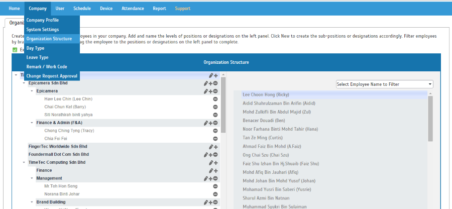
Task: Add sub-position under Epicamera Sdn Bhd
Action: pyautogui.click(x=211, y=83)
